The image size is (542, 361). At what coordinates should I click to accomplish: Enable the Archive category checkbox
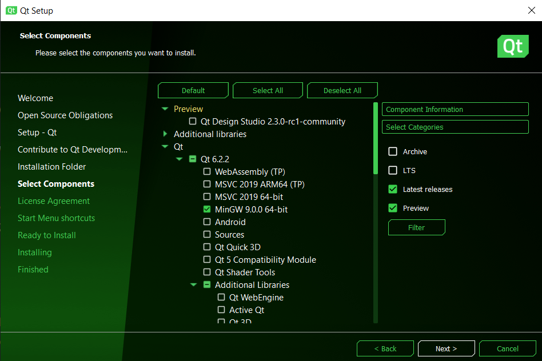point(393,151)
